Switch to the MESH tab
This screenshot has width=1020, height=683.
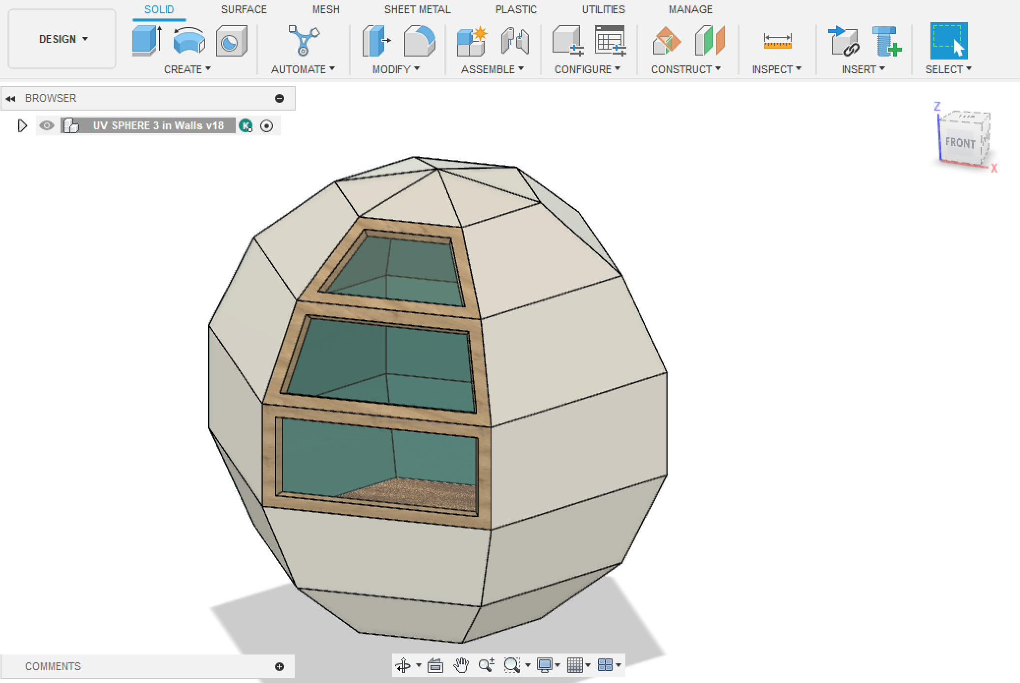click(x=326, y=10)
